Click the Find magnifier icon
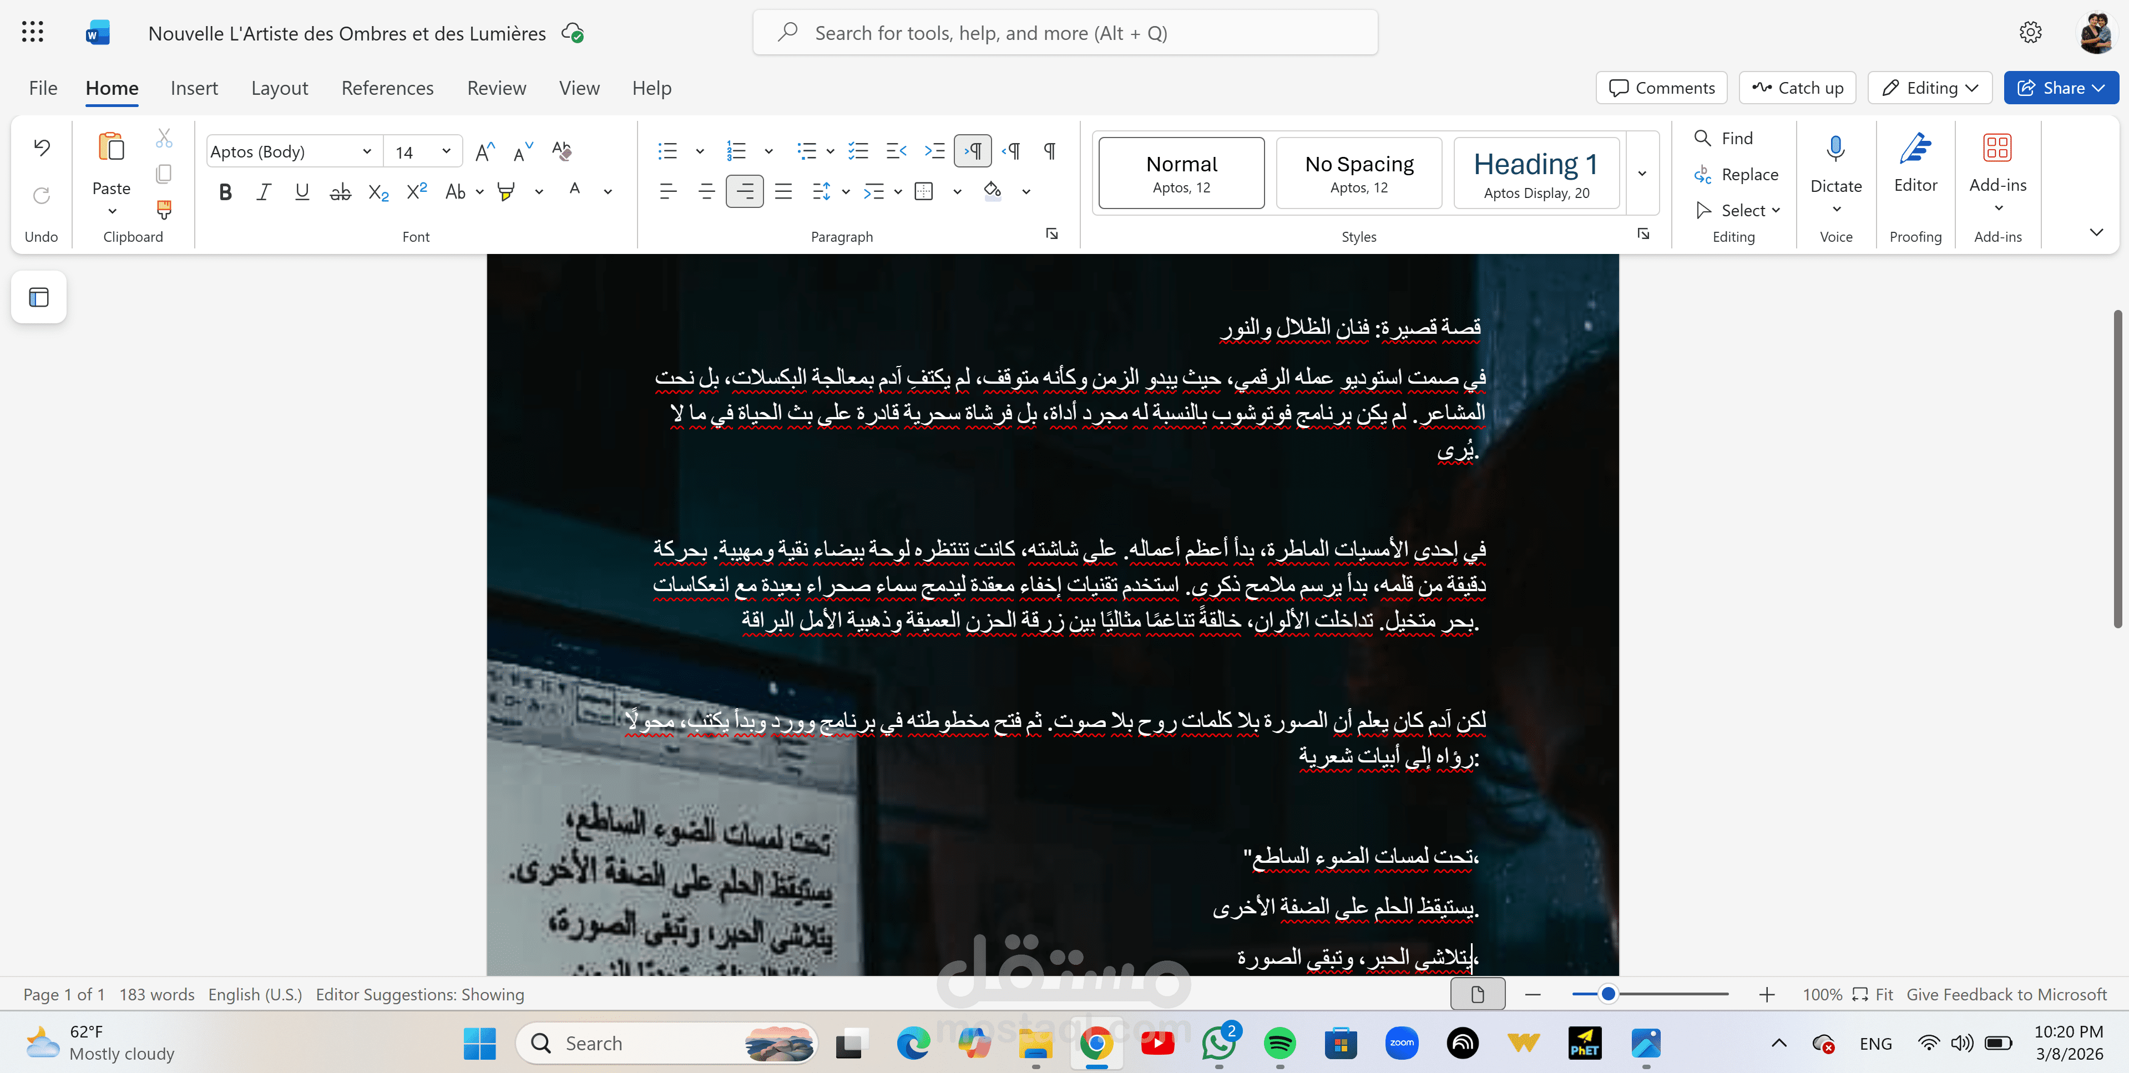This screenshot has width=2129, height=1073. [x=1702, y=138]
